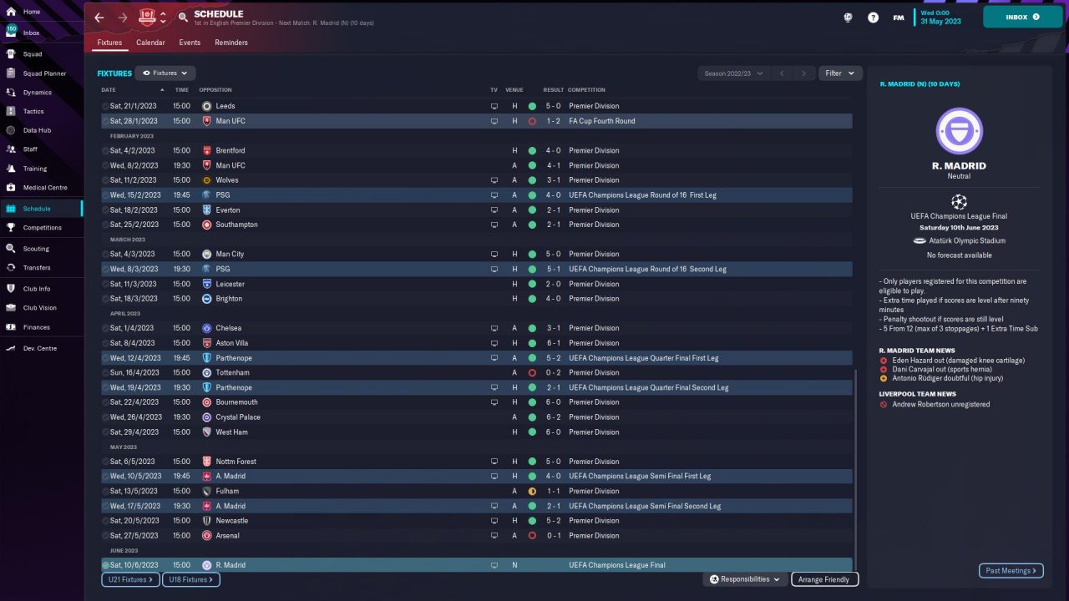
Task: Select the Wolves 11/2/2023 row circle
Action: [x=106, y=180]
